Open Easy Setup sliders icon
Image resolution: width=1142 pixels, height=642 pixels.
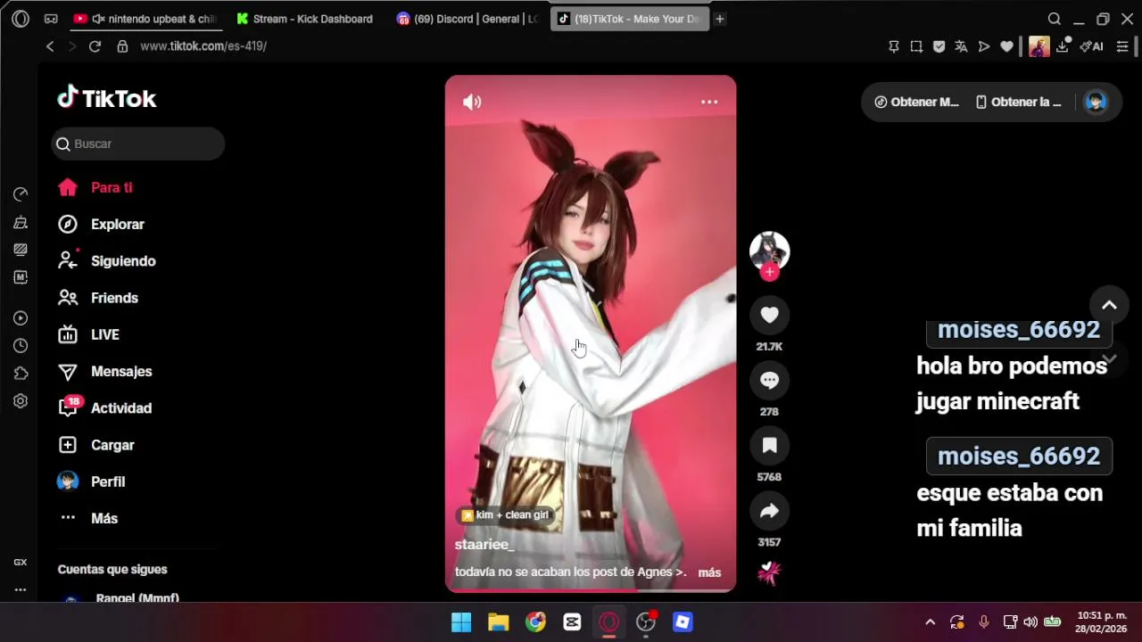pos(1122,46)
